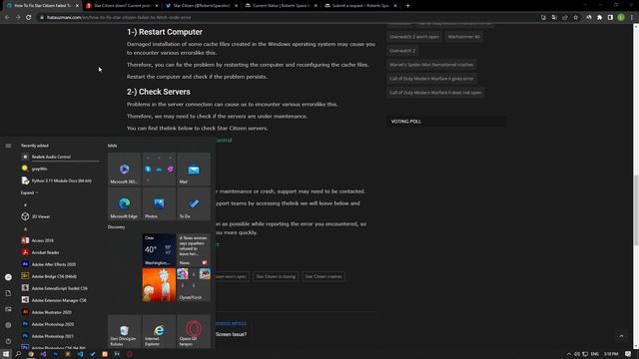Open the Microsoft 365 tile in Start
This screenshot has width=639, height=359.
point(124,170)
